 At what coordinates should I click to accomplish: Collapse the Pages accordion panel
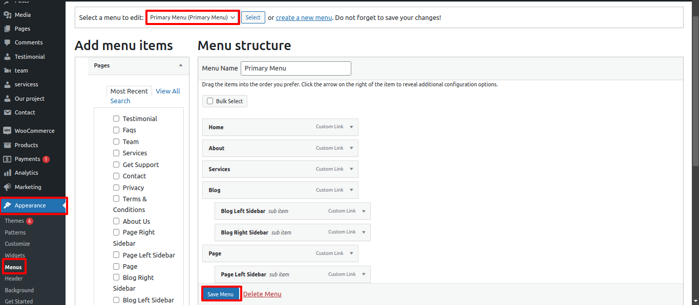(180, 65)
